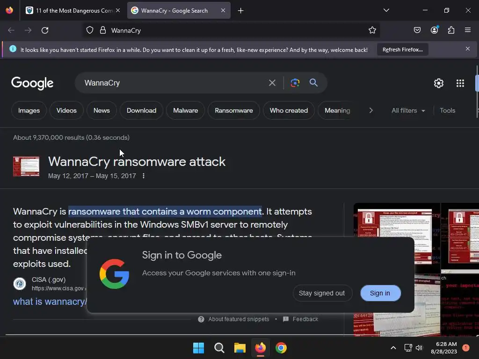This screenshot has width=479, height=359.
Task: Click the CISA (.gov) source name
Action: tap(49, 280)
